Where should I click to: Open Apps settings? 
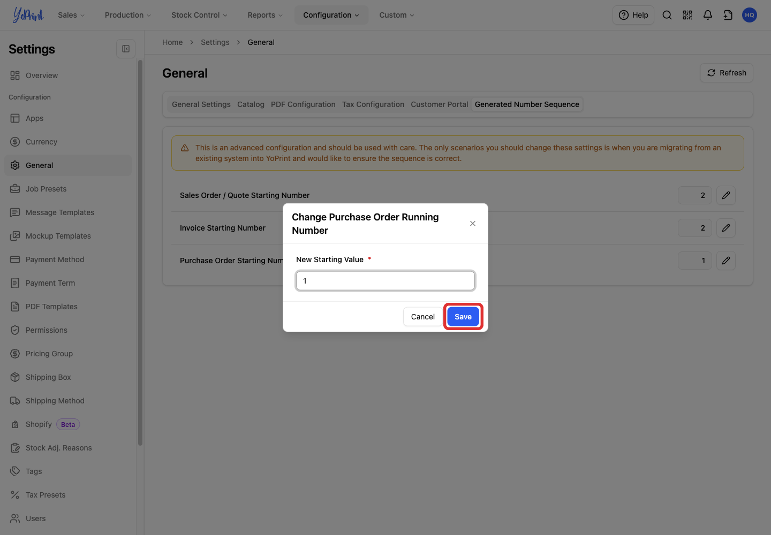click(x=68, y=118)
